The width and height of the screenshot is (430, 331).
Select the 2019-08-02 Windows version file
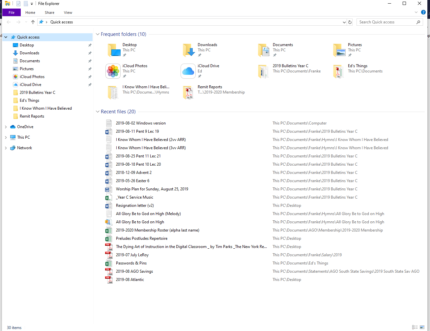(x=141, y=123)
